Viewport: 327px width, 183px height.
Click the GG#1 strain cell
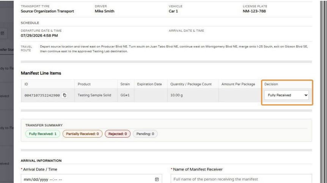[125, 95]
